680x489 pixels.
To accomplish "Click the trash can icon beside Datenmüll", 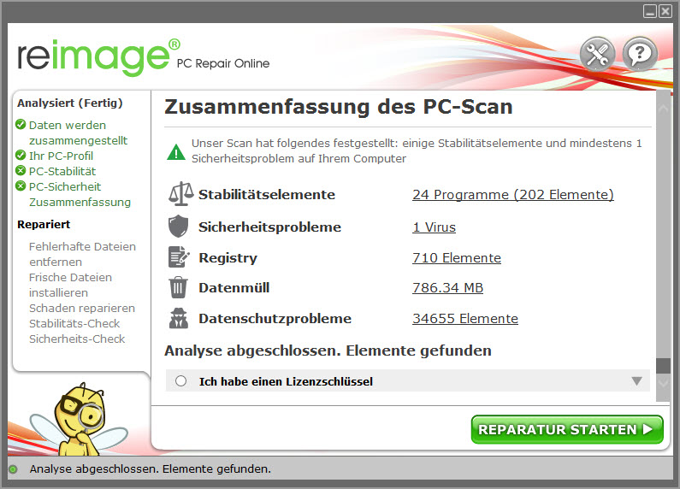I will click(x=178, y=287).
